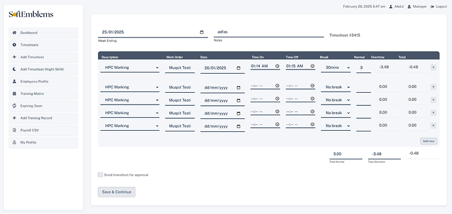Open calendar picker in third row date

[x=238, y=101]
